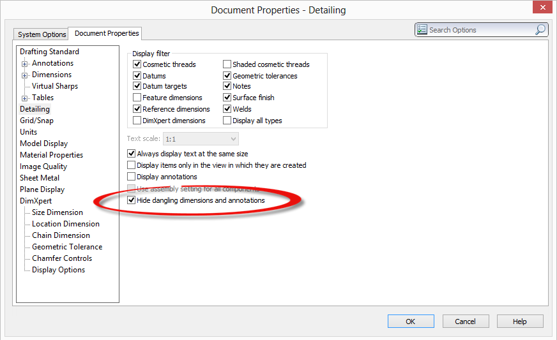Toggle Always display text at same size
This screenshot has height=340, width=557.
(x=131, y=153)
